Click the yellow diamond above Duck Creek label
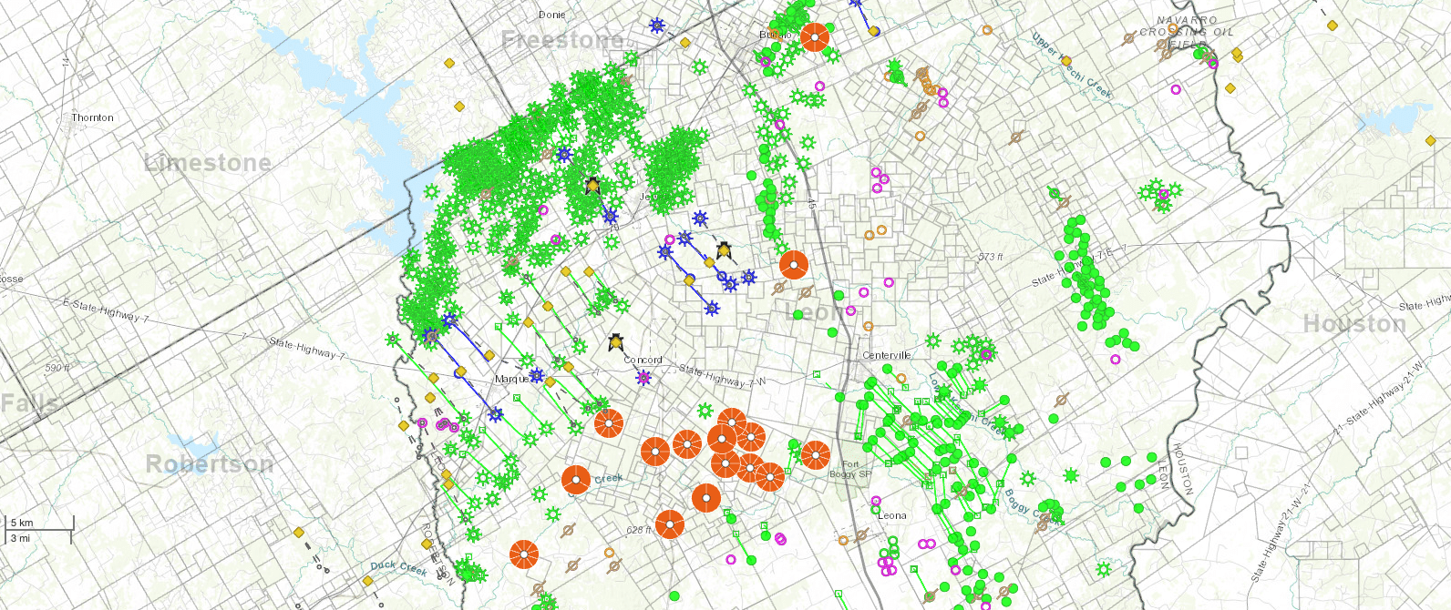 click(367, 580)
